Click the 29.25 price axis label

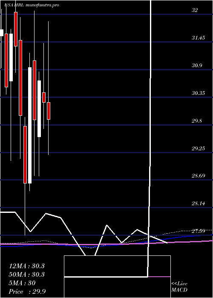[x=198, y=148]
